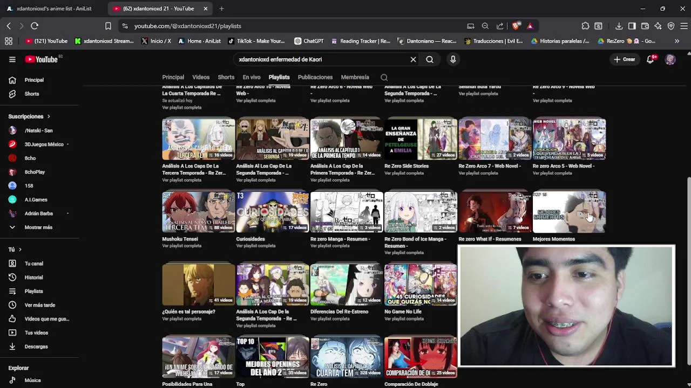Show more bookmarks with double chevron
691x388 pixels.
tap(677, 41)
